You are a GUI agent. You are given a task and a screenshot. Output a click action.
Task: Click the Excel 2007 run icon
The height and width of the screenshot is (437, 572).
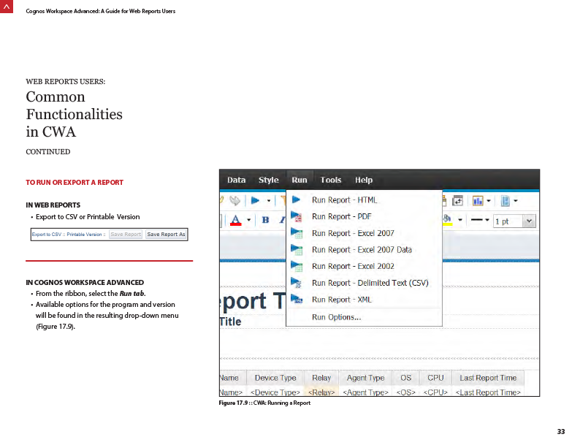297,233
